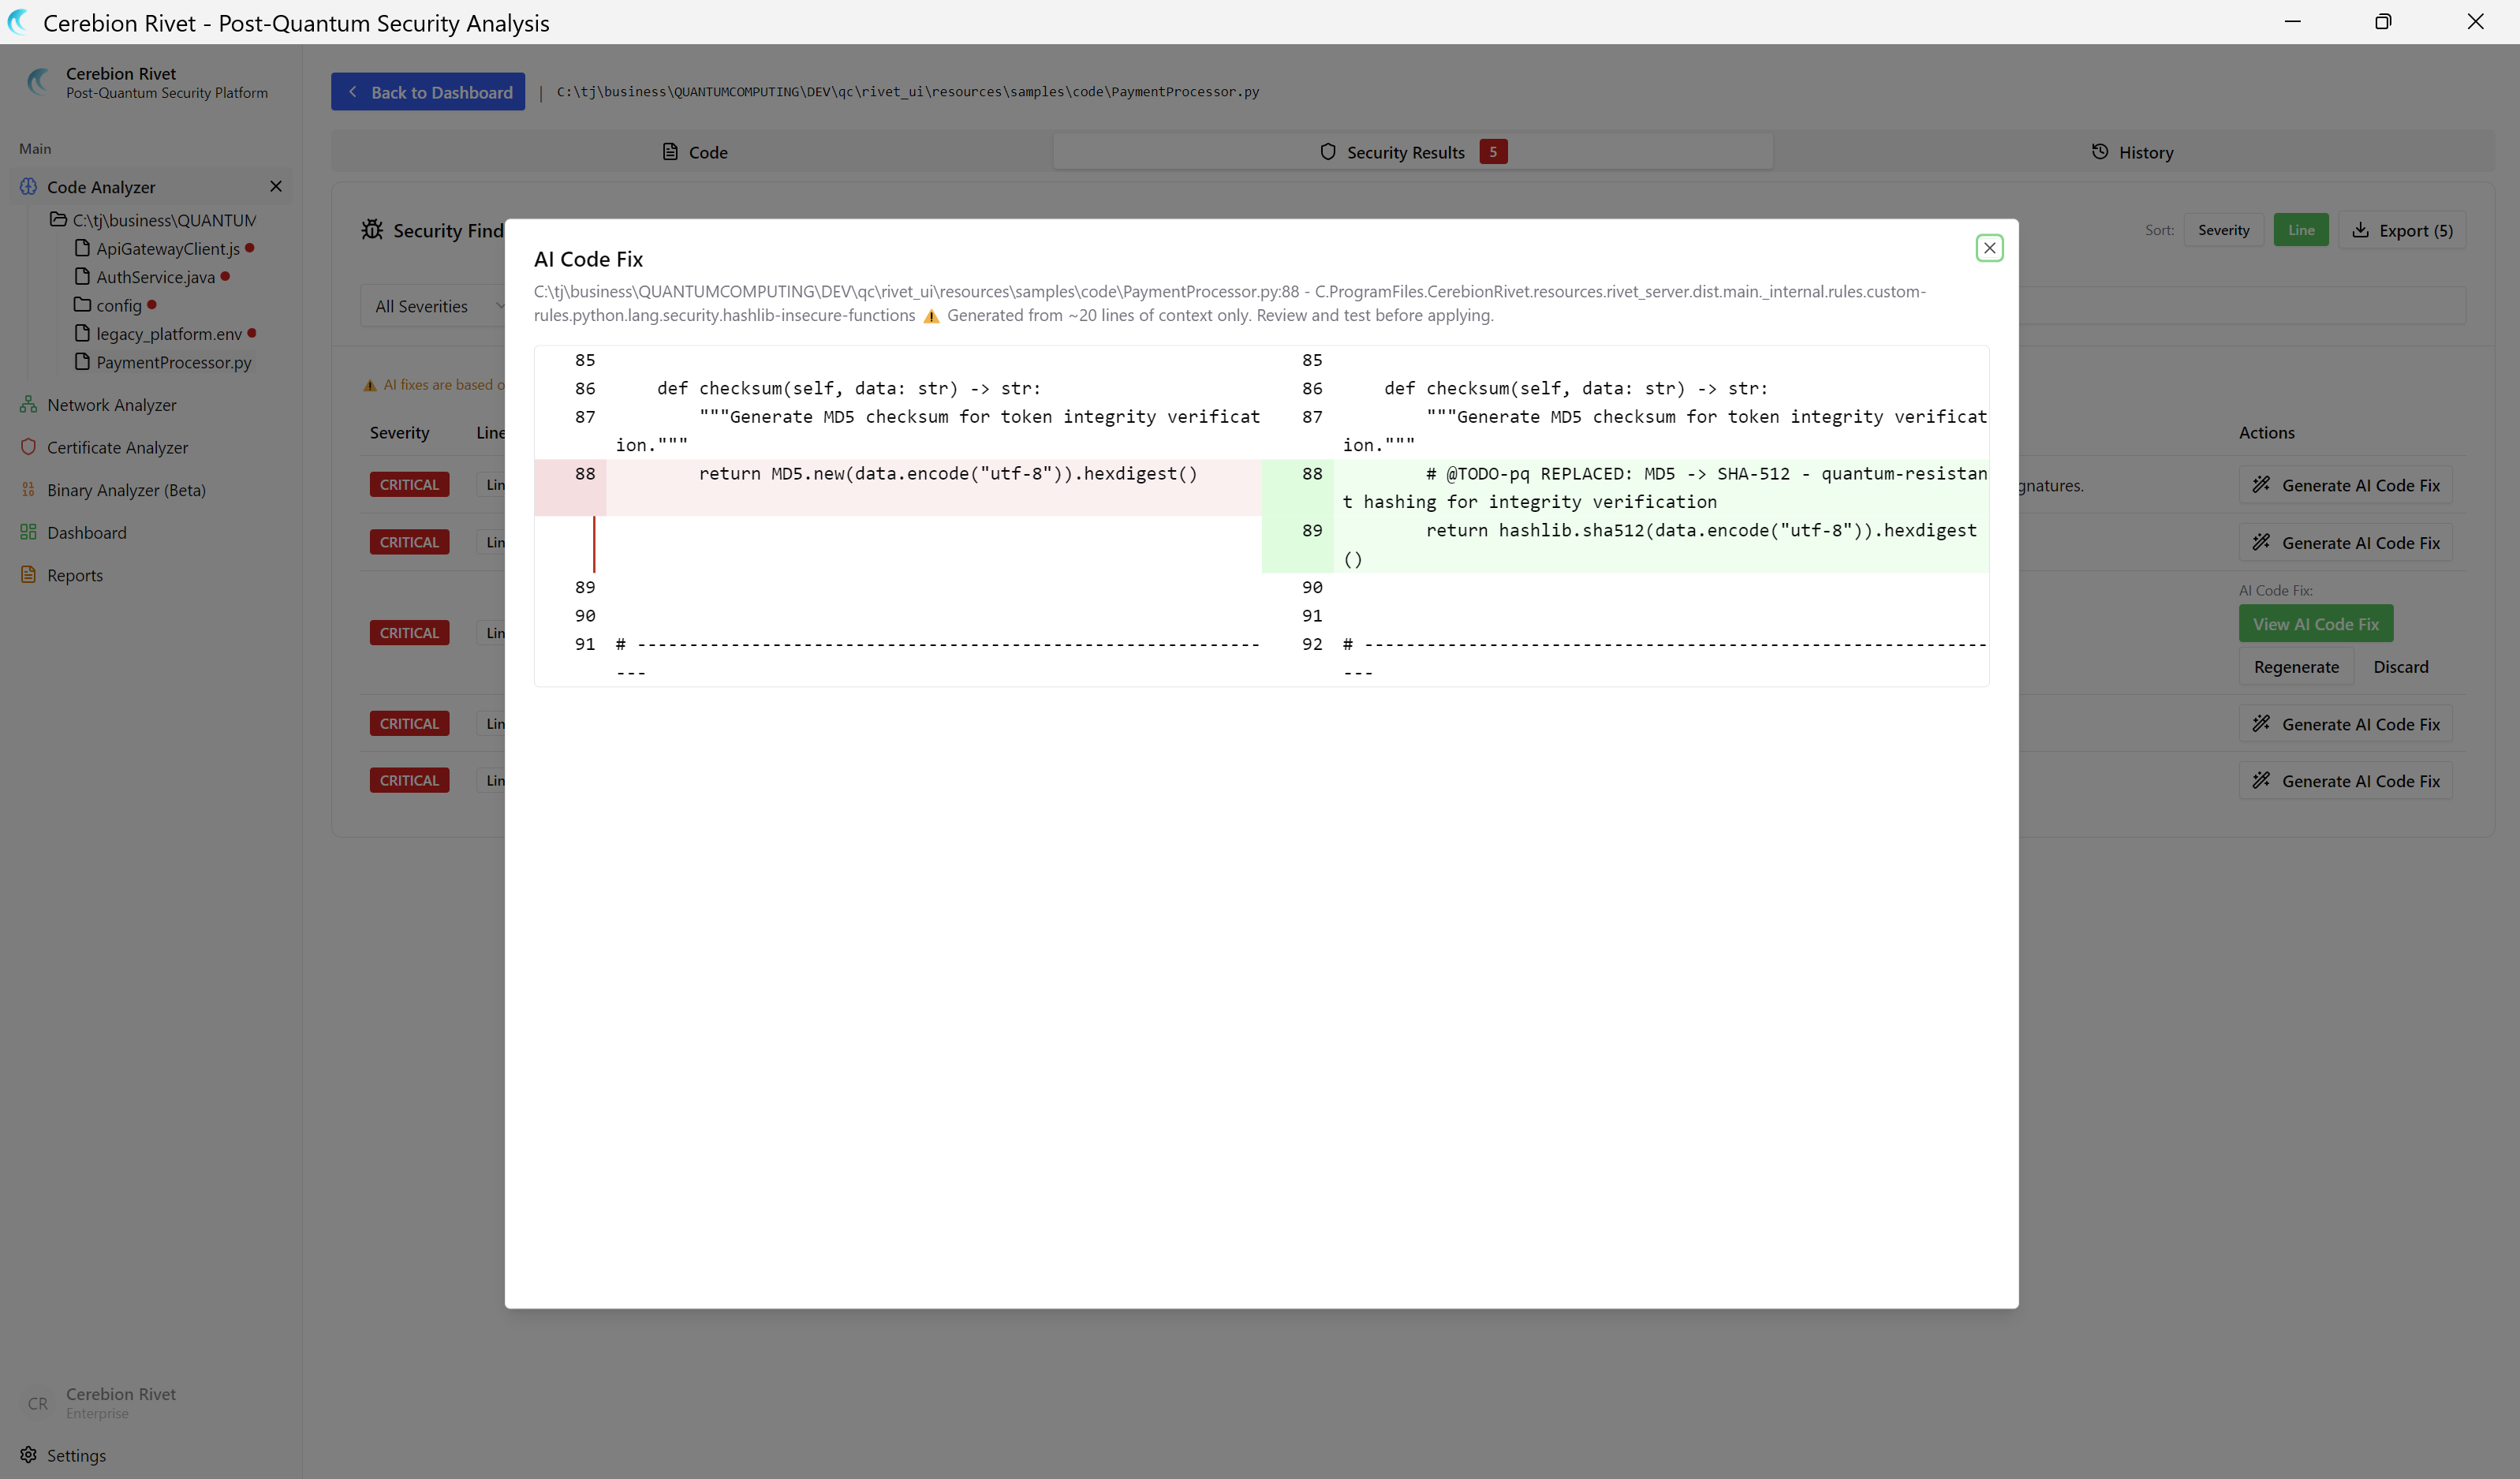The image size is (2520, 1479).
Task: Open the Security Results tab
Action: (1413, 152)
